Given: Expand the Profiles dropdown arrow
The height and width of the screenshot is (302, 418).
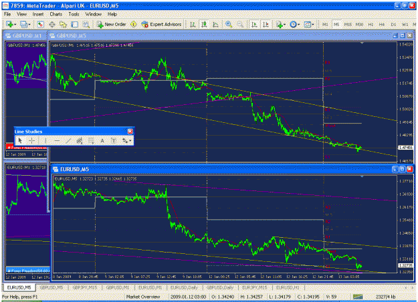Looking at the screenshot, I should coord(29,25).
